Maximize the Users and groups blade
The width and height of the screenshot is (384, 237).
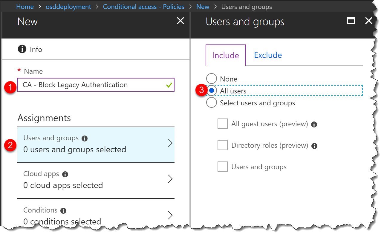(x=351, y=21)
